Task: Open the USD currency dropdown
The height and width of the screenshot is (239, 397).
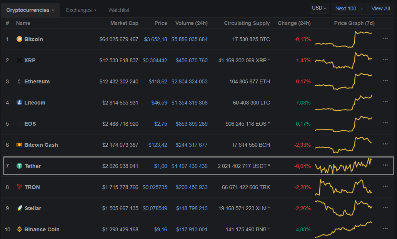Action: tap(319, 8)
